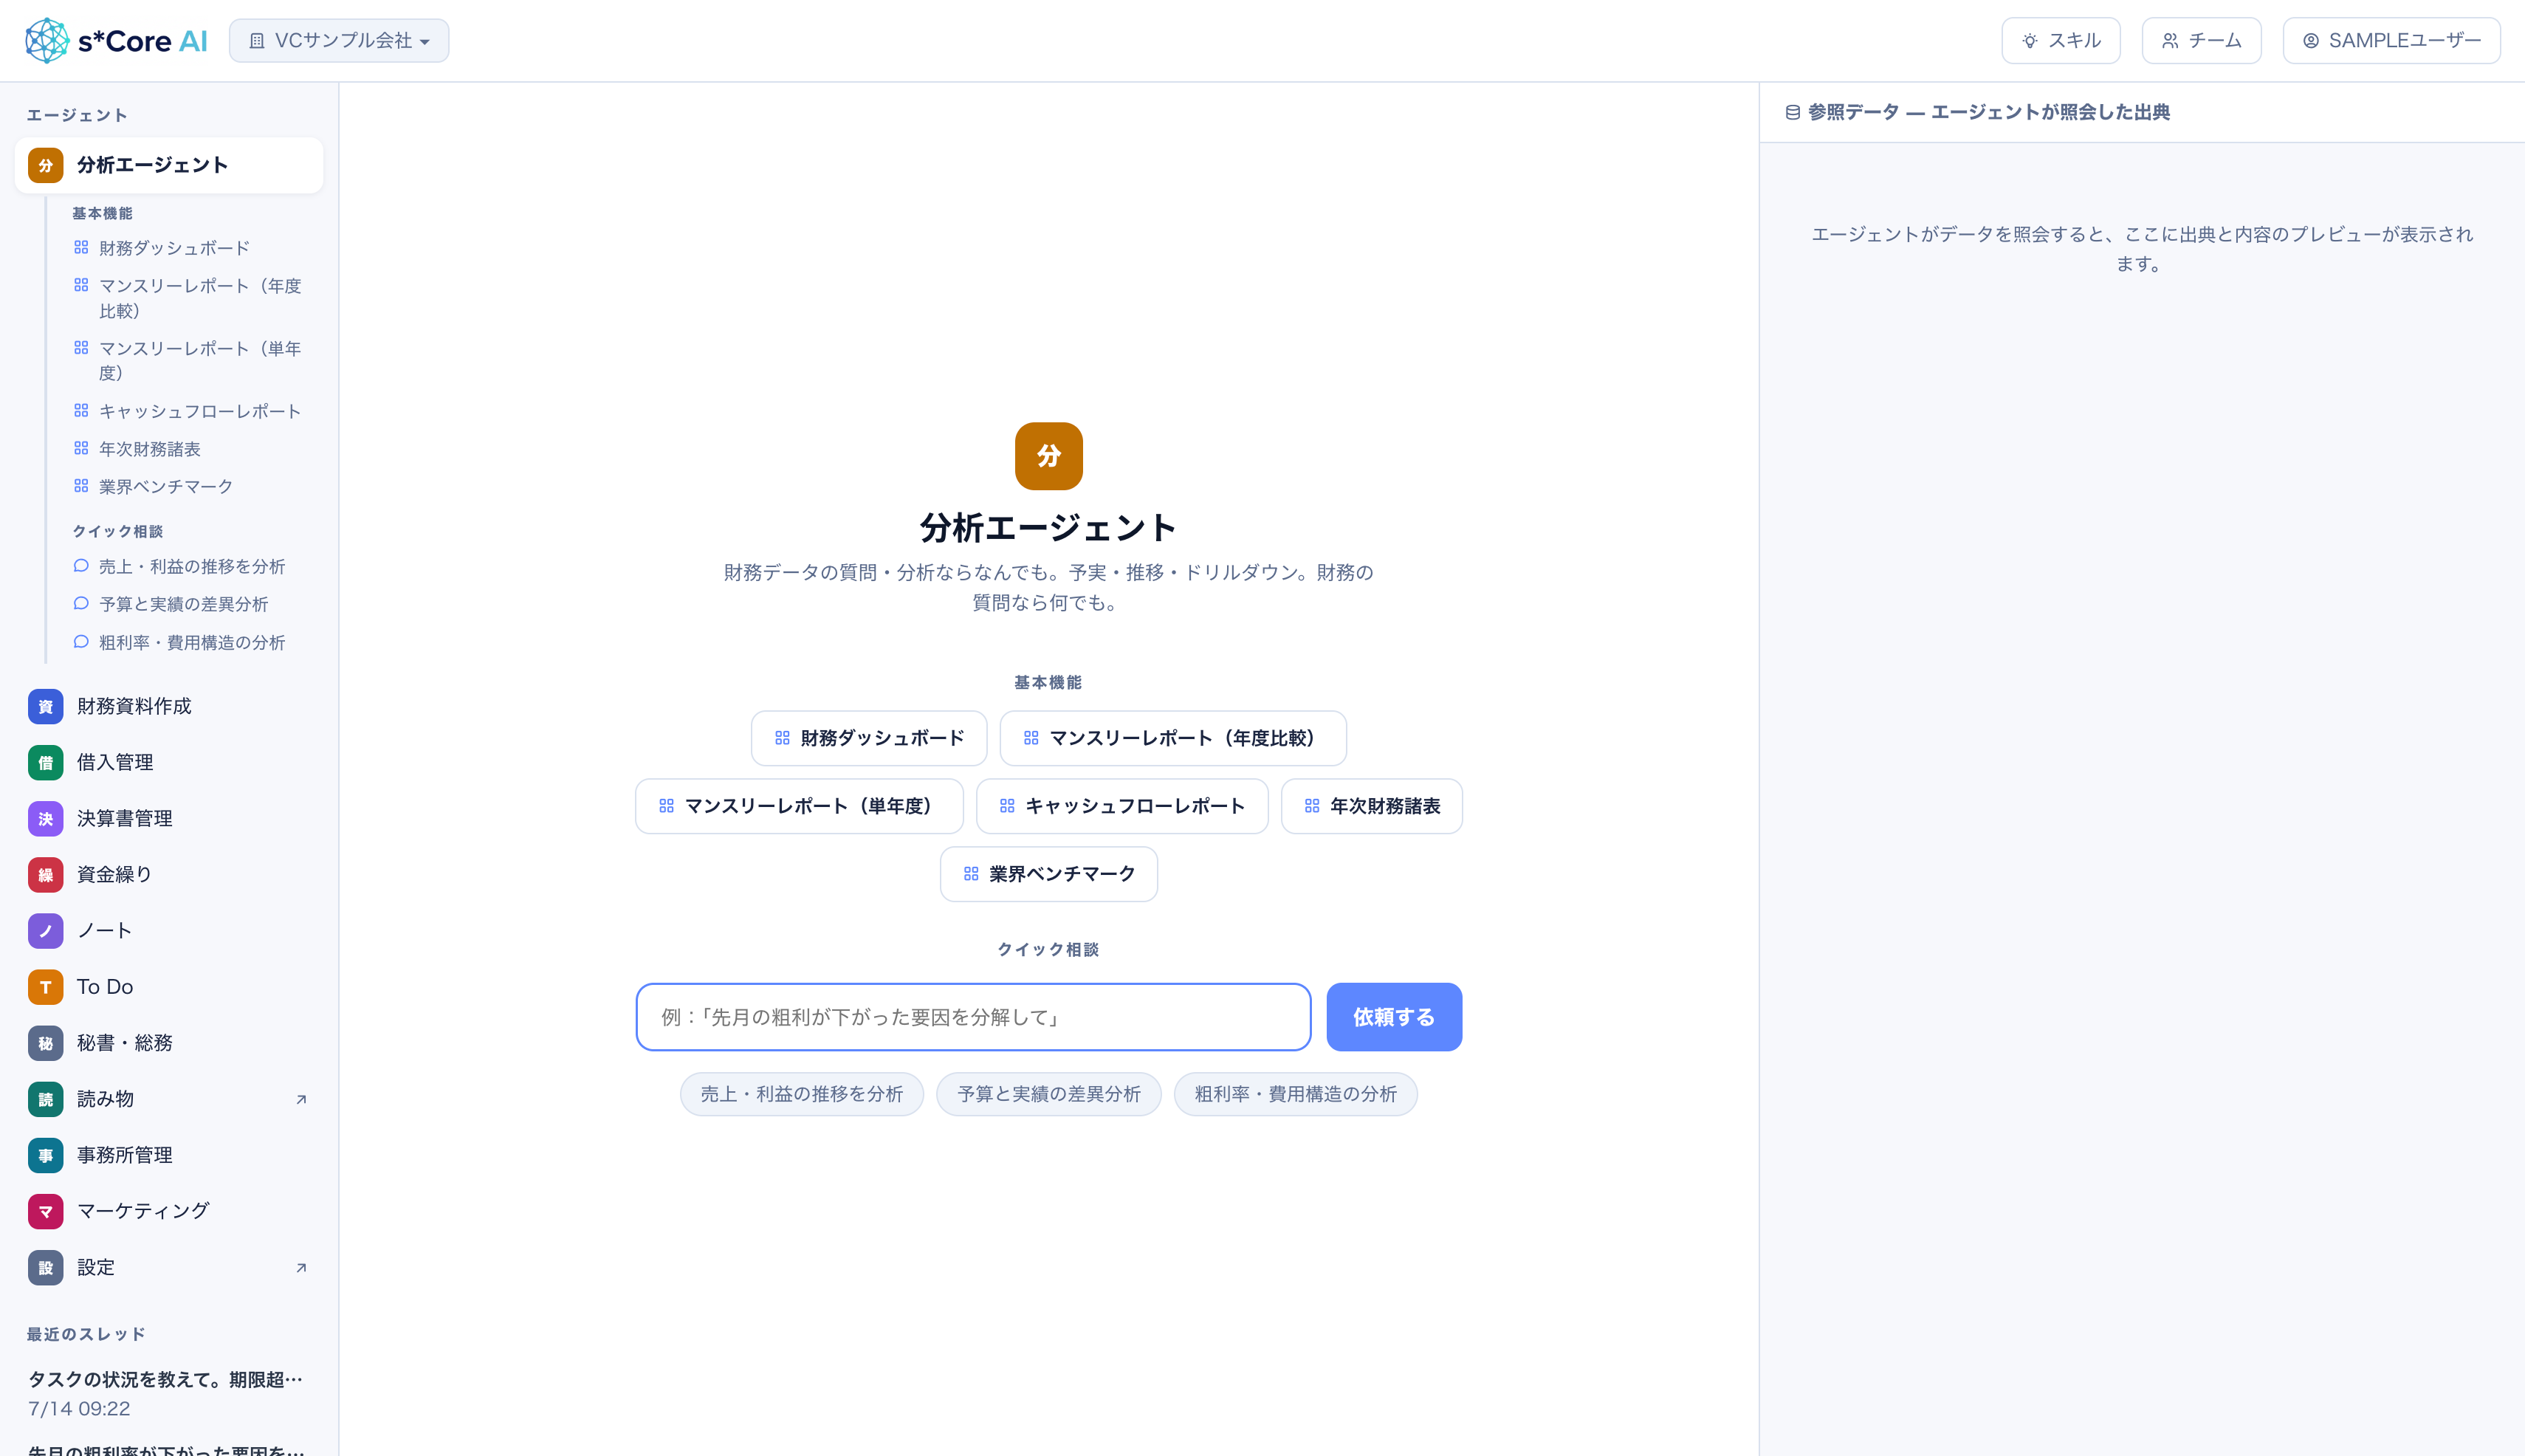Select sidebar 粗利率・費用構造の分析 quick consult

pyautogui.click(x=180, y=642)
